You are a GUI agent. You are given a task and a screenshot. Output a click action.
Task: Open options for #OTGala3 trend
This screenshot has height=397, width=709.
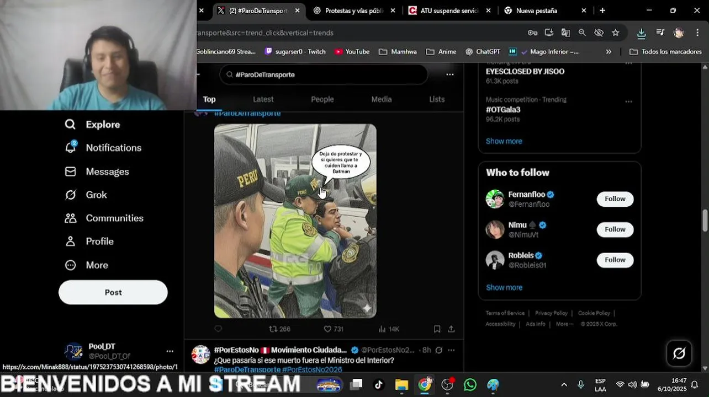point(628,101)
